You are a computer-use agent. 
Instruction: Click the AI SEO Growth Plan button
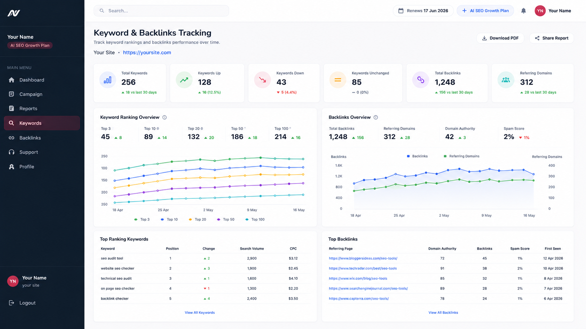485,11
